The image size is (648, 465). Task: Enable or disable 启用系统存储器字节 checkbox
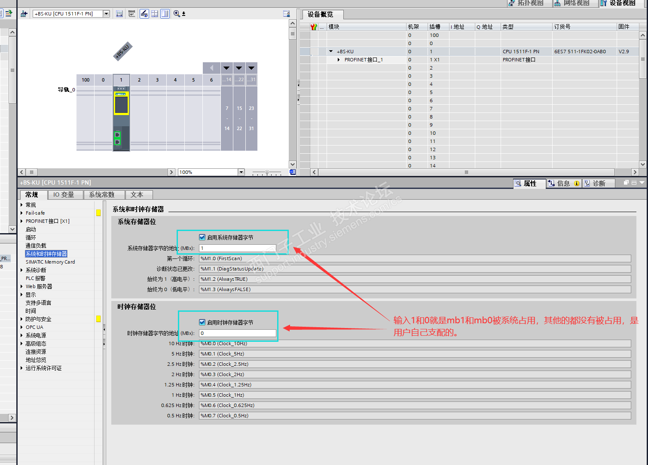tap(202, 237)
